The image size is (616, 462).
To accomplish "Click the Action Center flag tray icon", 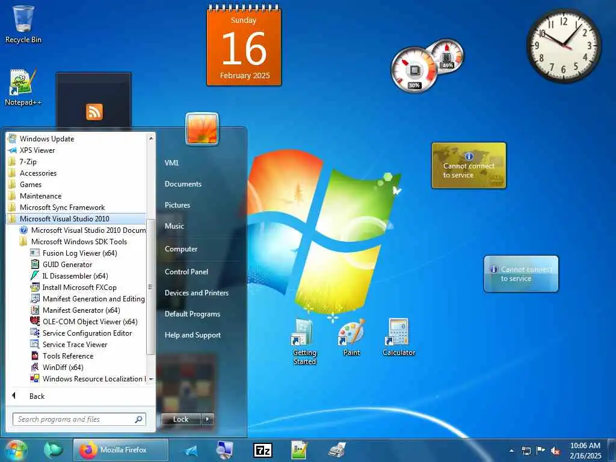I will 541,451.
